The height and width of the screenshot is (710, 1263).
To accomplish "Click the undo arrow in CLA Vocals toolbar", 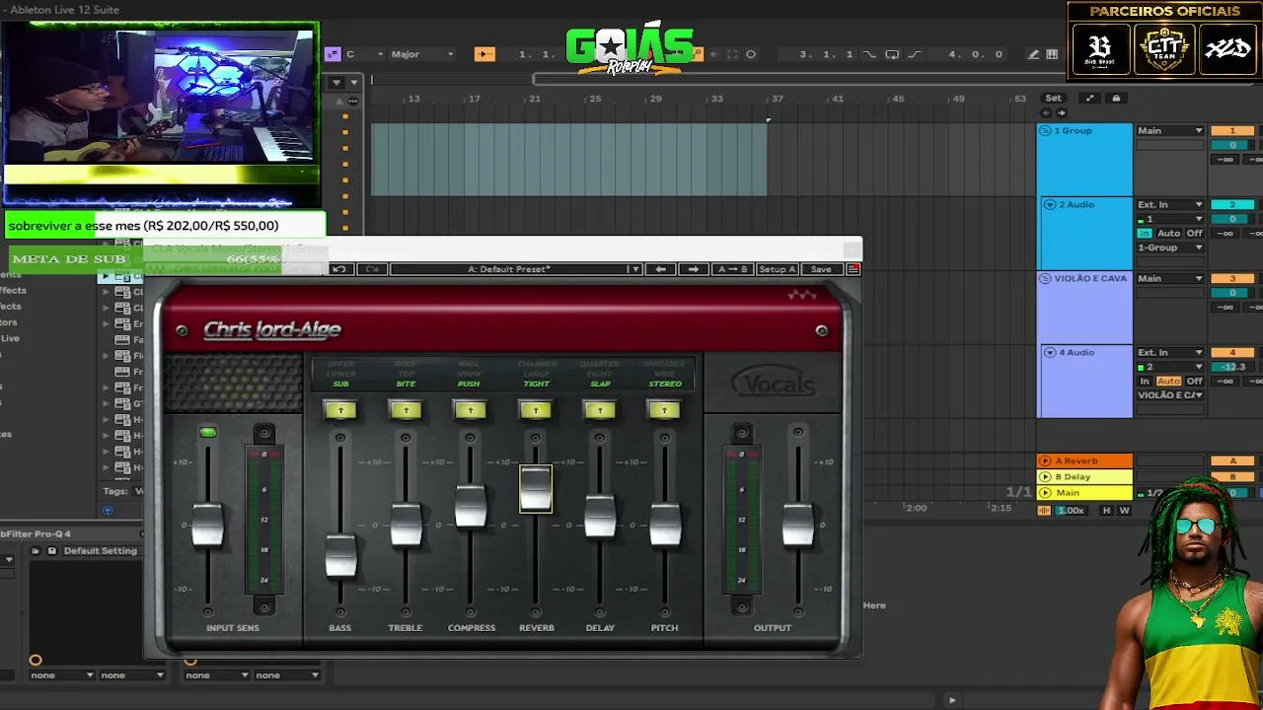I will click(x=338, y=269).
